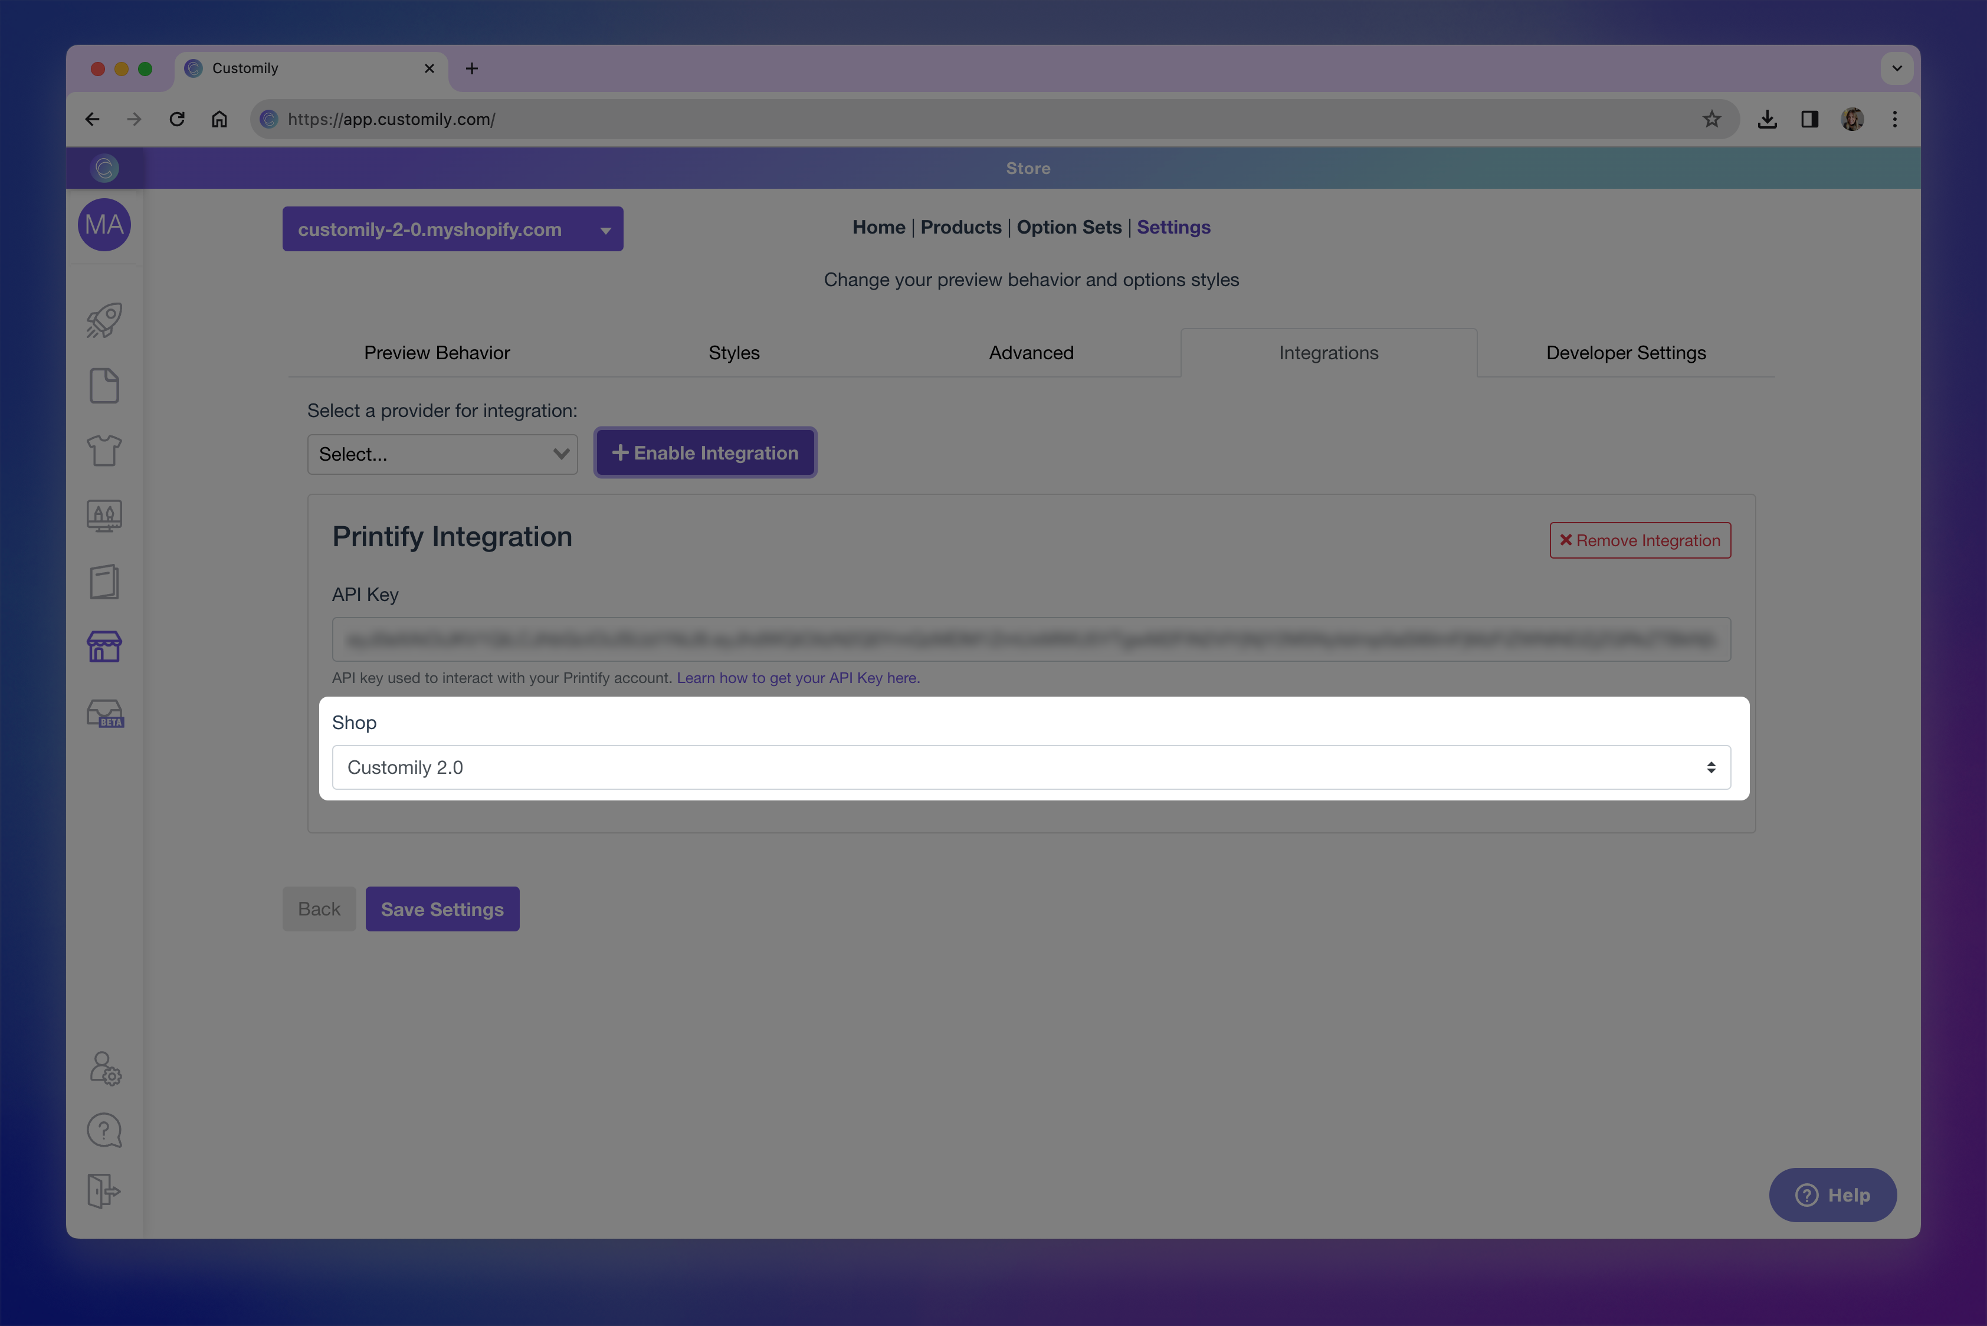
Task: Open the design editor monitor icon
Action: [103, 516]
